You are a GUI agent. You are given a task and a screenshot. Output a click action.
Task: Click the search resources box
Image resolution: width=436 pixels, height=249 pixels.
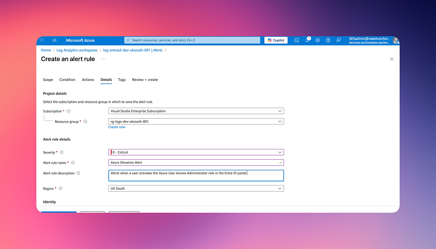click(x=192, y=40)
